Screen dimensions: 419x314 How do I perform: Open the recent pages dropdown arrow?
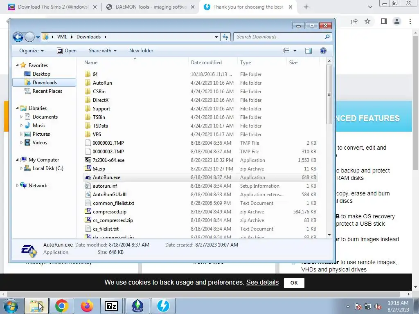(x=38, y=37)
